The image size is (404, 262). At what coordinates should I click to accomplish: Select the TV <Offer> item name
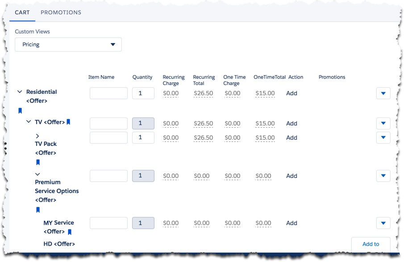(50, 122)
